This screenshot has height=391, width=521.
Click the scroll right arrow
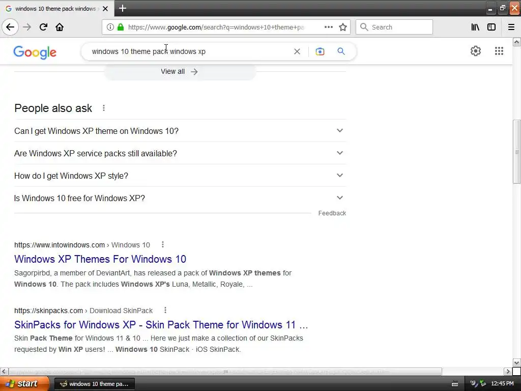click(x=508, y=371)
